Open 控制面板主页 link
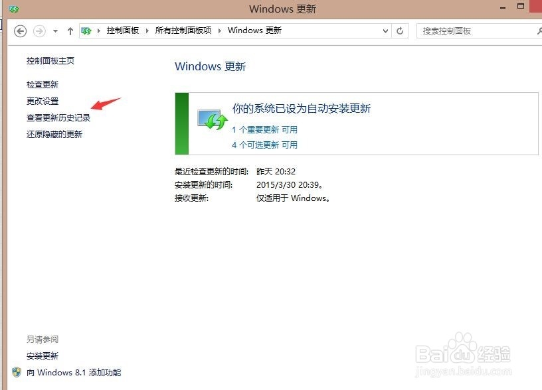The image size is (542, 390). coord(50,61)
